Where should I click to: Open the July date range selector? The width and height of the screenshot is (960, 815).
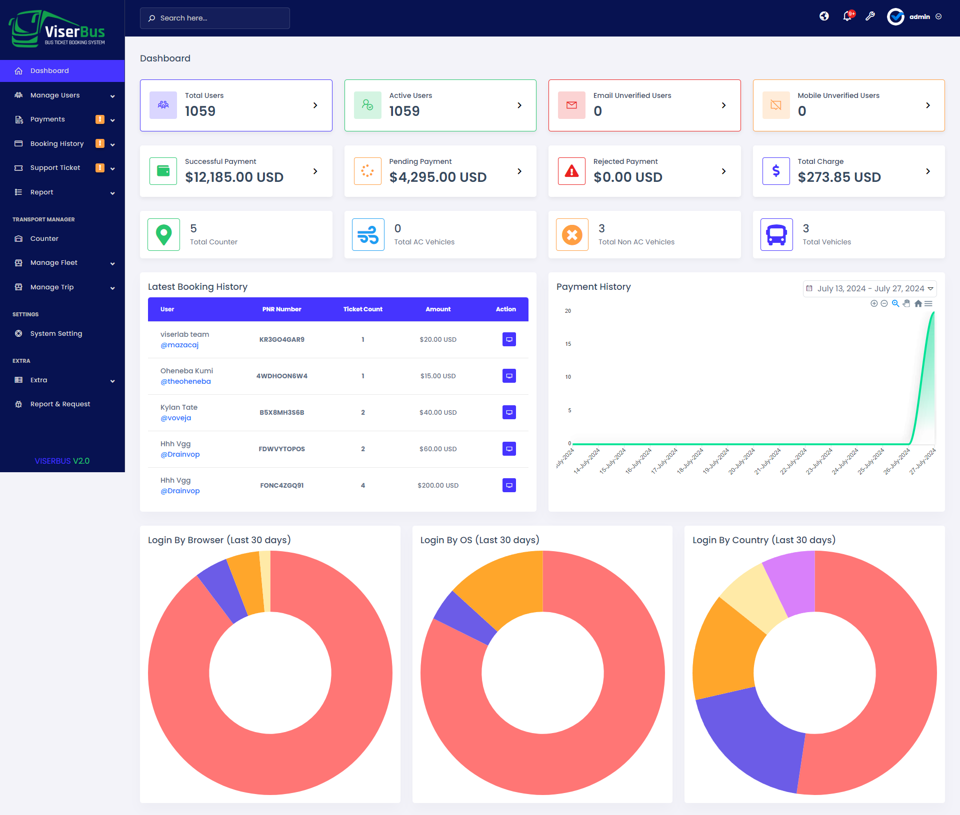(870, 288)
